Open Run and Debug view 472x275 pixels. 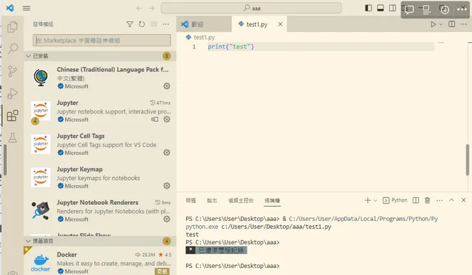pos(12,93)
